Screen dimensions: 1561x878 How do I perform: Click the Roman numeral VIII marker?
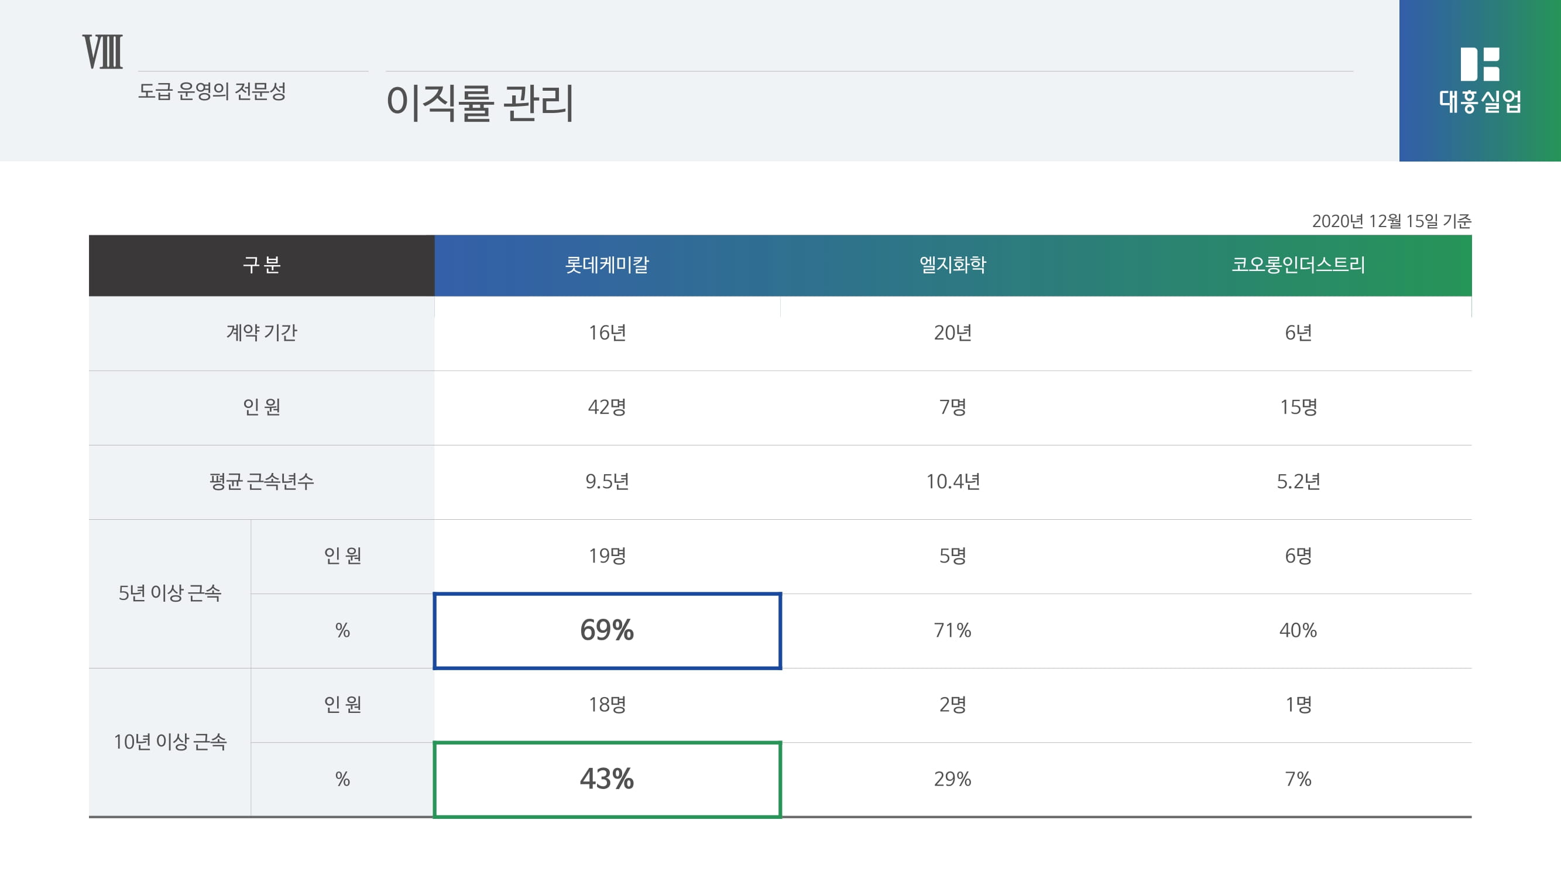[102, 52]
